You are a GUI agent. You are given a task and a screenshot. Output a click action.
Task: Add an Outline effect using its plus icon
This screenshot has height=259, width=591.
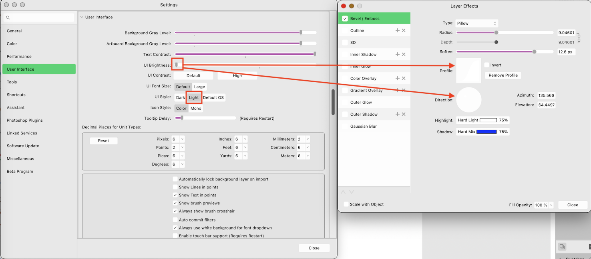(397, 30)
